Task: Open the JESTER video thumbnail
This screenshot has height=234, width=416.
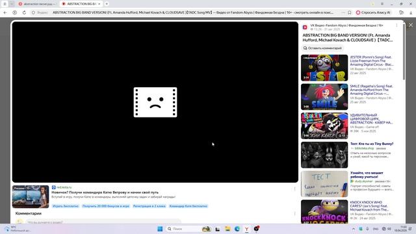Action: coord(324,68)
